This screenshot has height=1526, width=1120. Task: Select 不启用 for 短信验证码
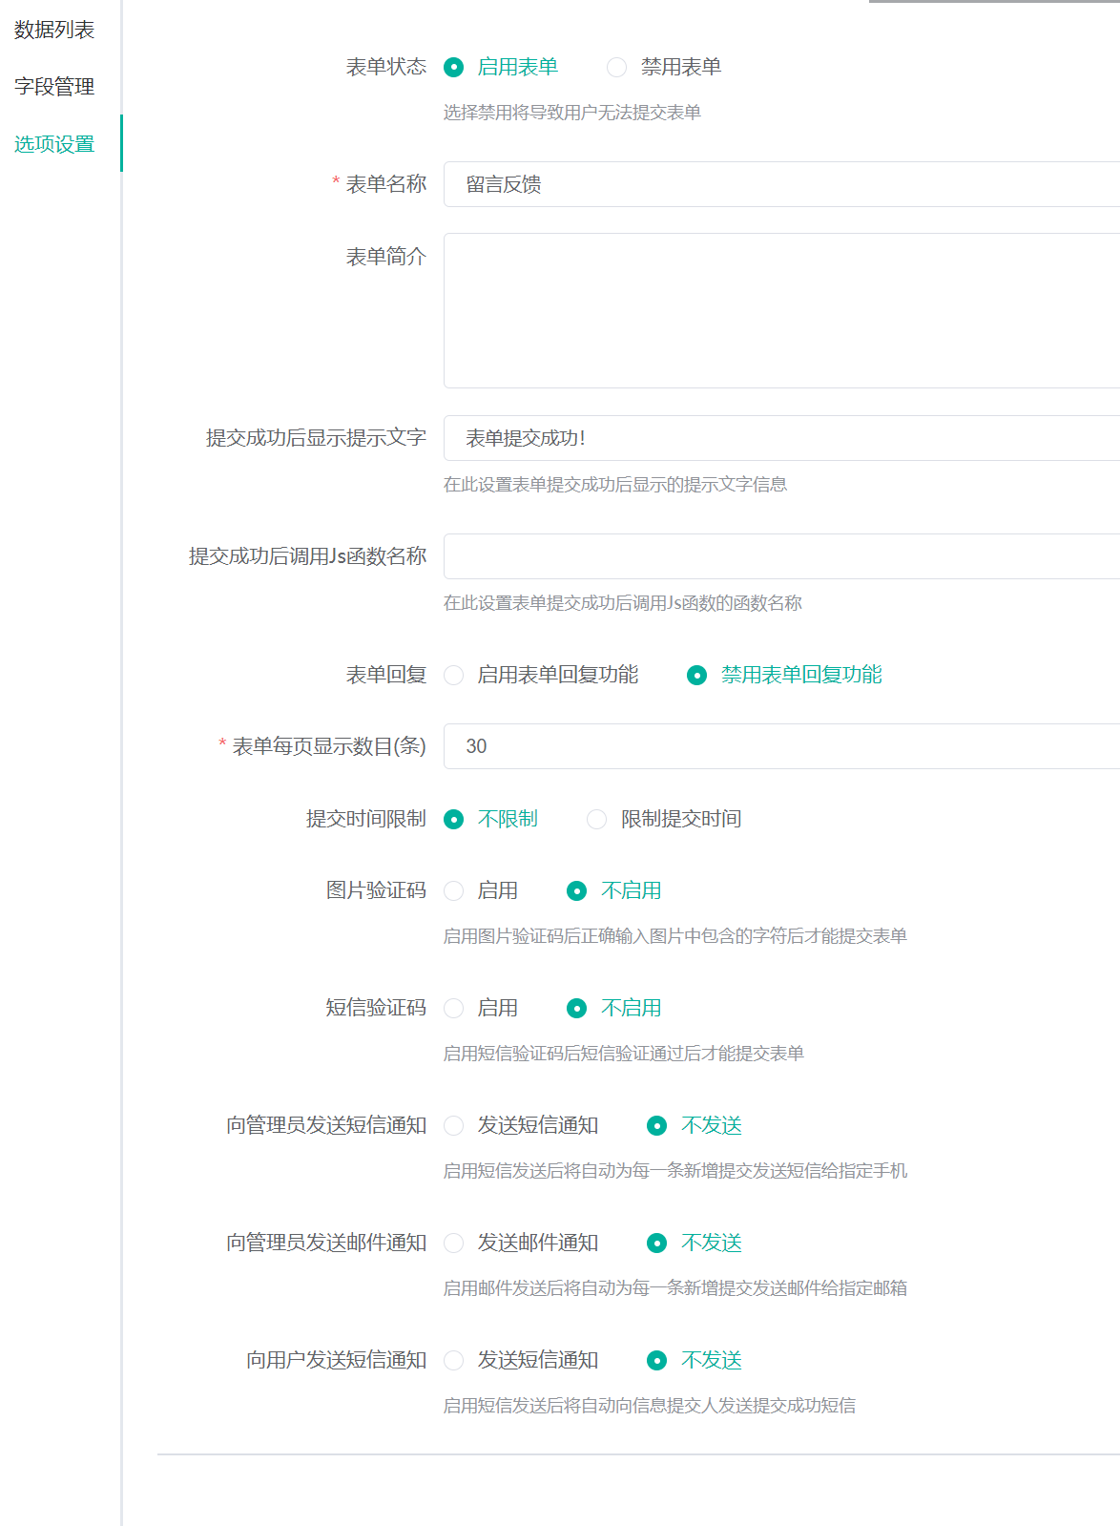pyautogui.click(x=577, y=1009)
